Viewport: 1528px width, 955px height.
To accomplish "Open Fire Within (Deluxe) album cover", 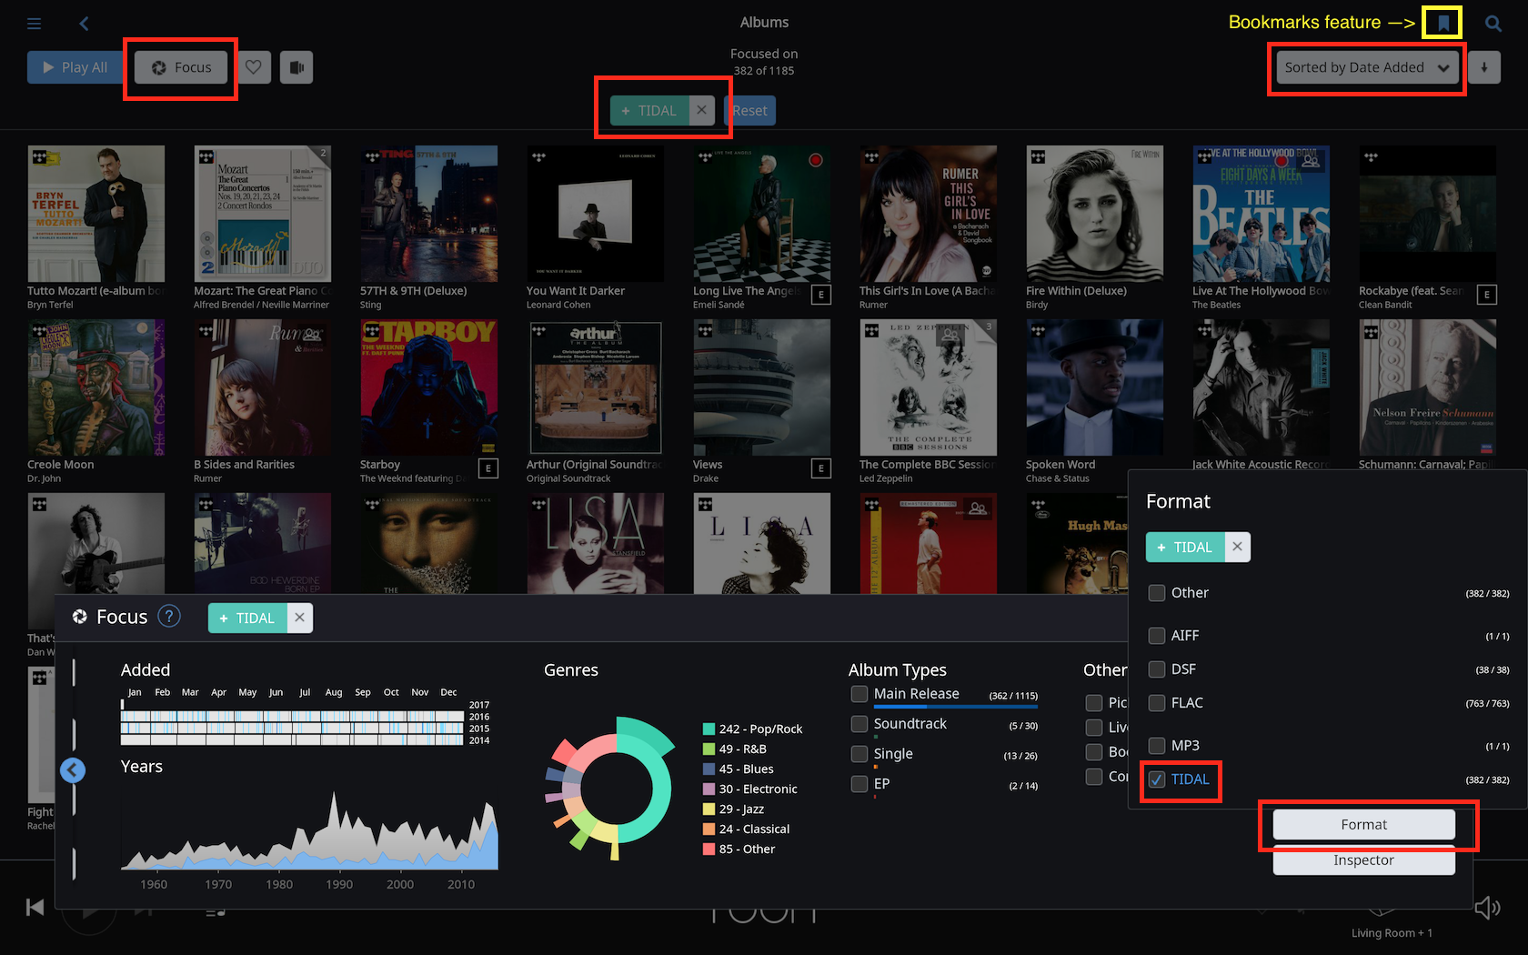I will [x=1095, y=214].
